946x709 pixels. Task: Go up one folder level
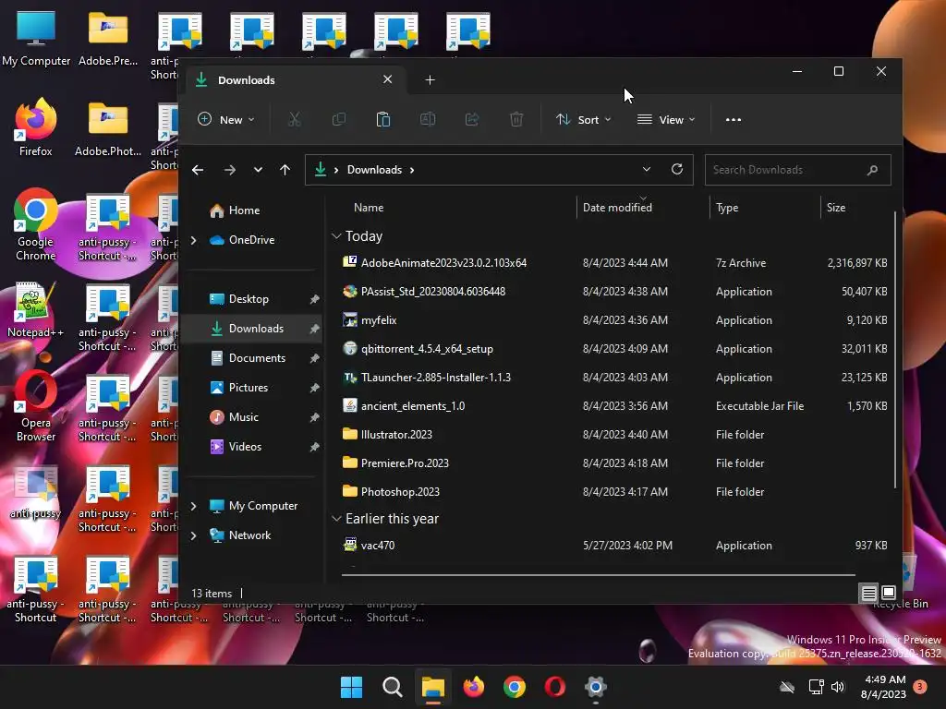click(x=285, y=170)
